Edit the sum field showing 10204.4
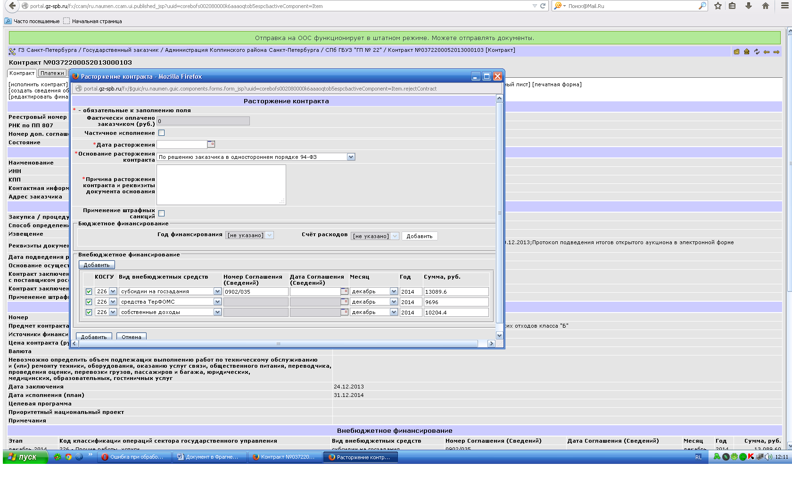792x495 pixels. [456, 313]
